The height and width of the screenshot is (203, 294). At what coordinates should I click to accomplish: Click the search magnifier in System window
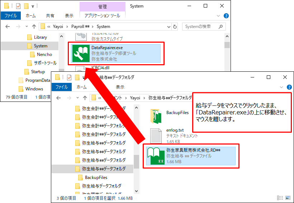(221, 27)
